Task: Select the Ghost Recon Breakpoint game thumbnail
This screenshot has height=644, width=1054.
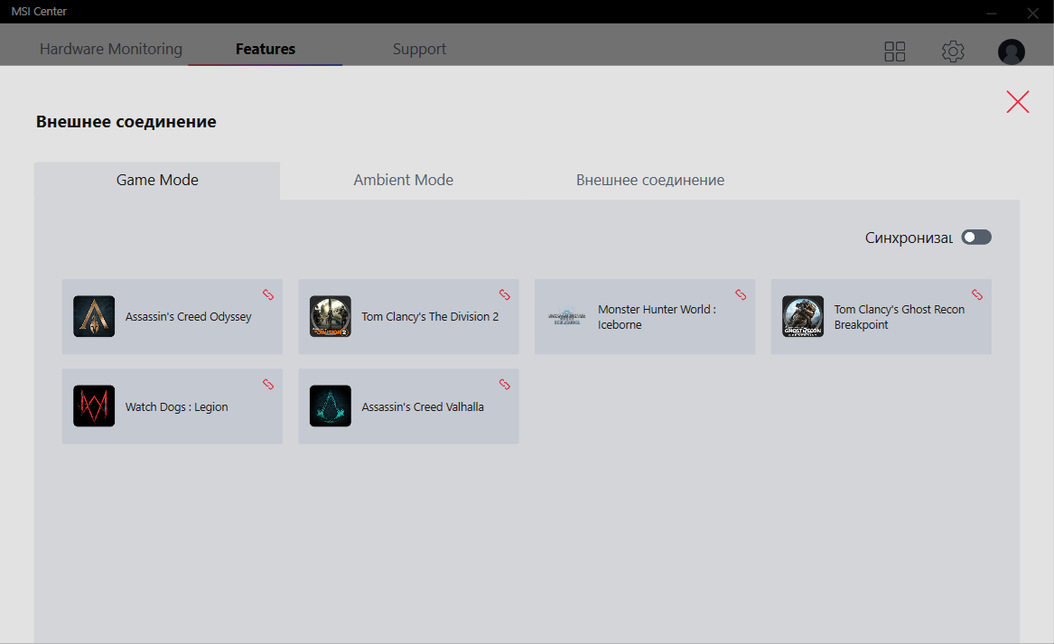Action: coord(803,317)
